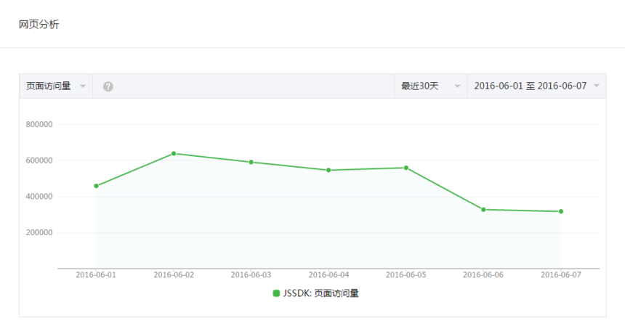Click the 800000 y-axis label

39,124
